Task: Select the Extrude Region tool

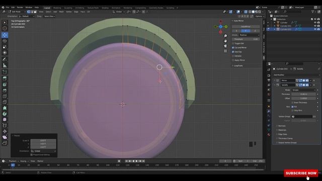Action: [x=5, y=78]
